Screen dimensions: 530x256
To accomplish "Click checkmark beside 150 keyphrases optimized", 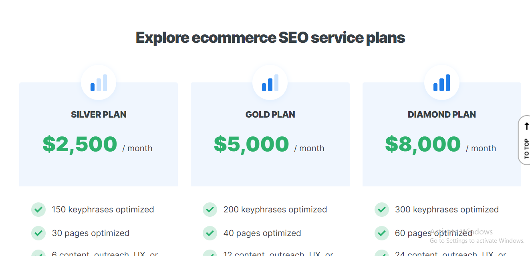I will click(x=38, y=210).
